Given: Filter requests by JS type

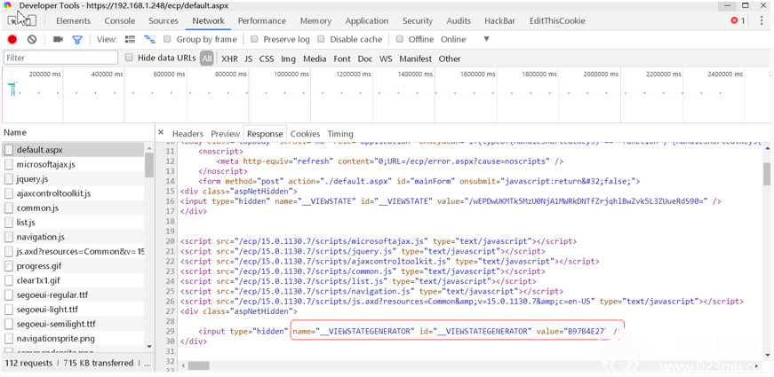Looking at the screenshot, I should tap(248, 59).
